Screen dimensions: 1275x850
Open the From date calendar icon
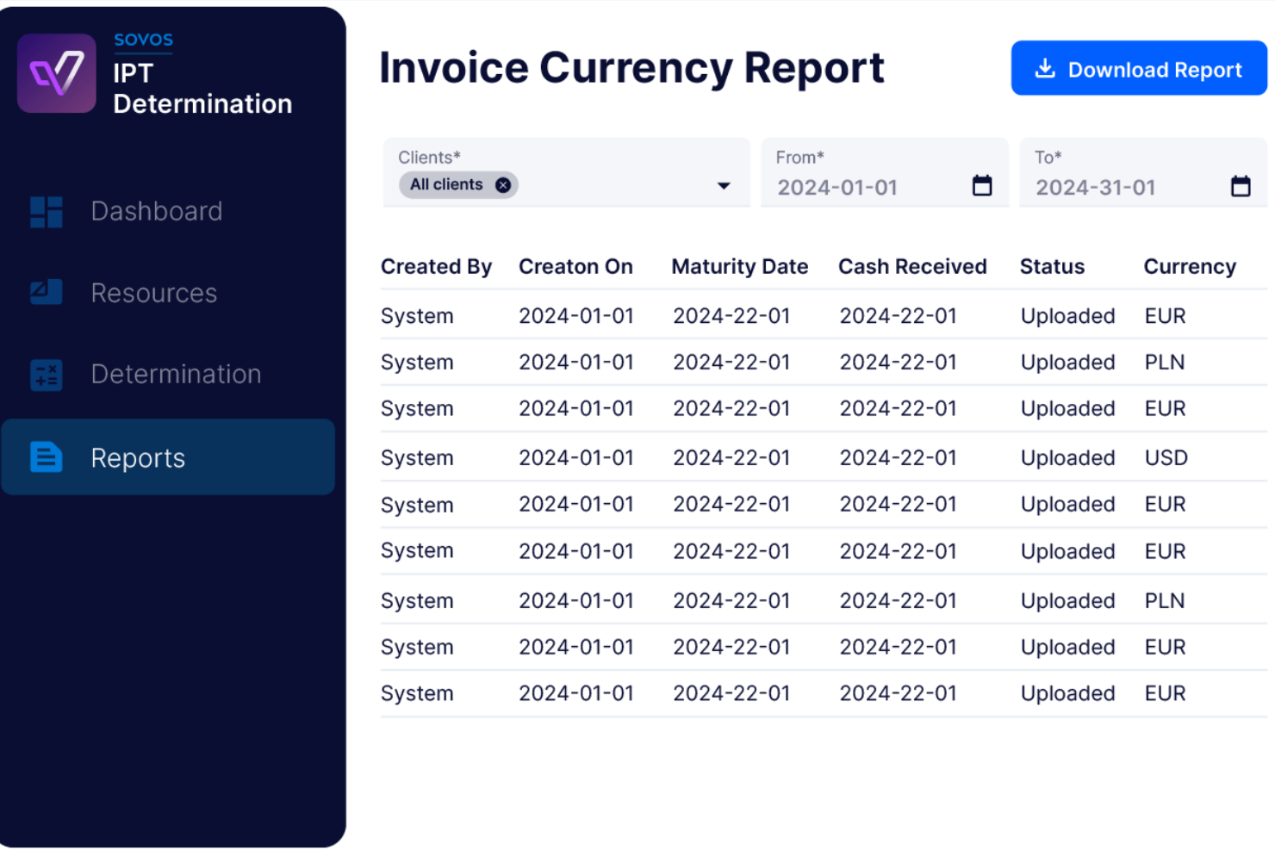(982, 184)
